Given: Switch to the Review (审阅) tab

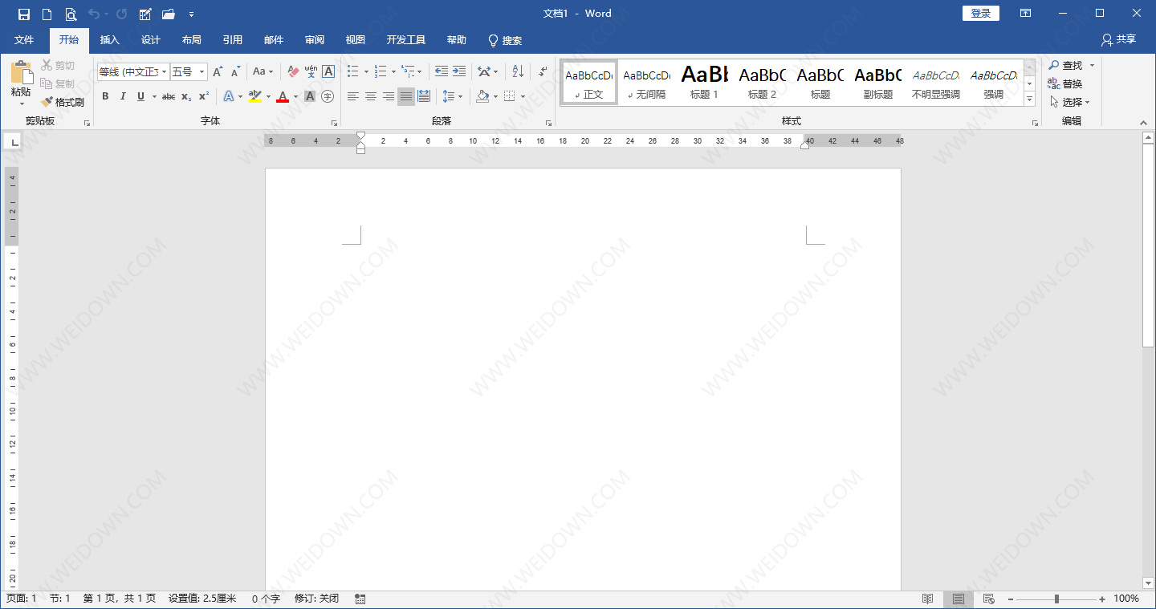Looking at the screenshot, I should click(x=315, y=40).
